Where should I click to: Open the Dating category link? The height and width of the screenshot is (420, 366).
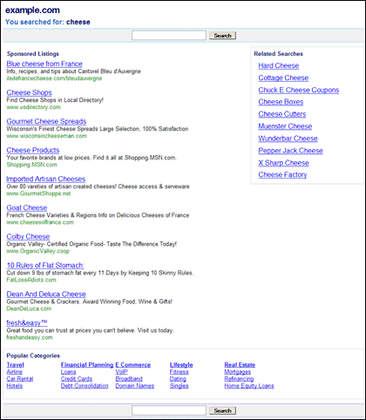coord(178,379)
